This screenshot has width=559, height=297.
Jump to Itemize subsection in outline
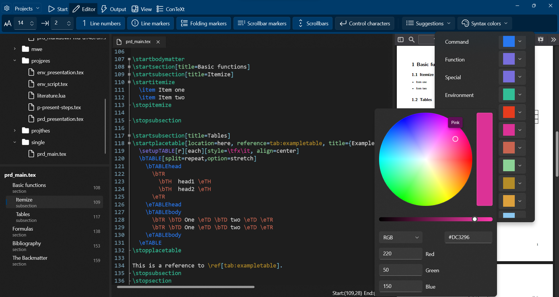[54, 202]
